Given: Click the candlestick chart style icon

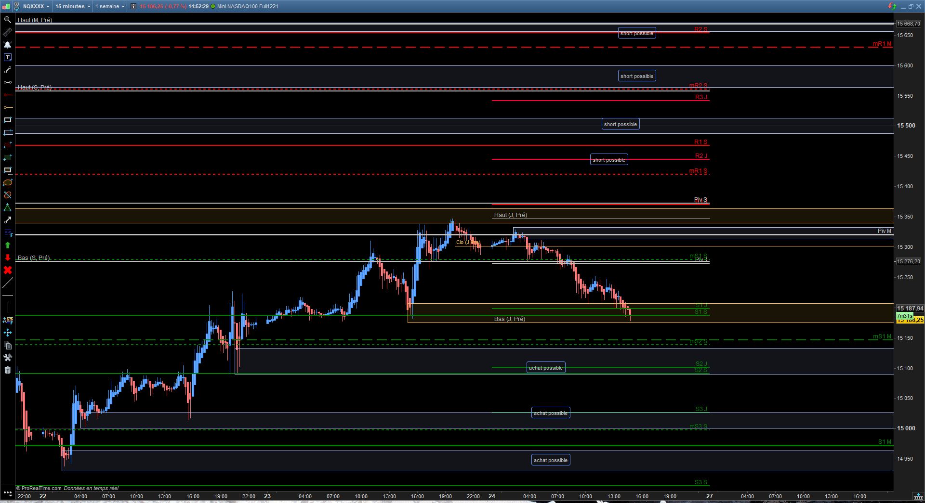Looking at the screenshot, I should [x=6, y=6].
